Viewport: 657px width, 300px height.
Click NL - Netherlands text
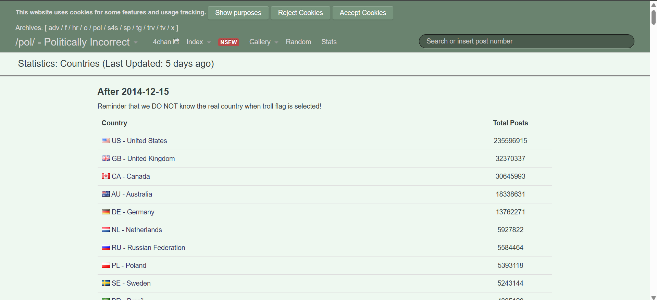tap(137, 230)
